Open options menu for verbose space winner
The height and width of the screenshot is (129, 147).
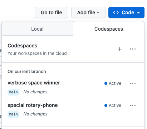coord(133,83)
